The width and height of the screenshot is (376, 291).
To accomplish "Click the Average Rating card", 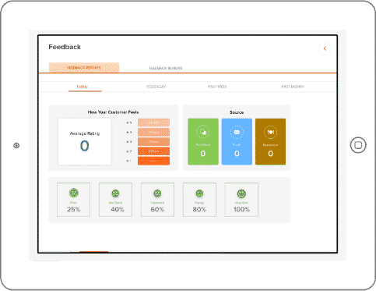I will click(85, 142).
